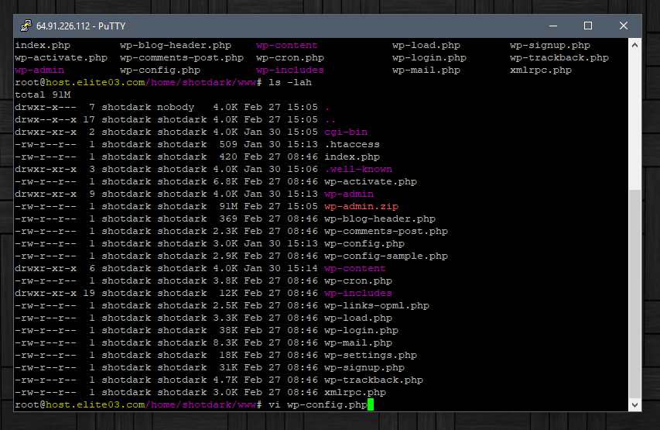Click wp-comments-post.php in the long listing

point(386,231)
